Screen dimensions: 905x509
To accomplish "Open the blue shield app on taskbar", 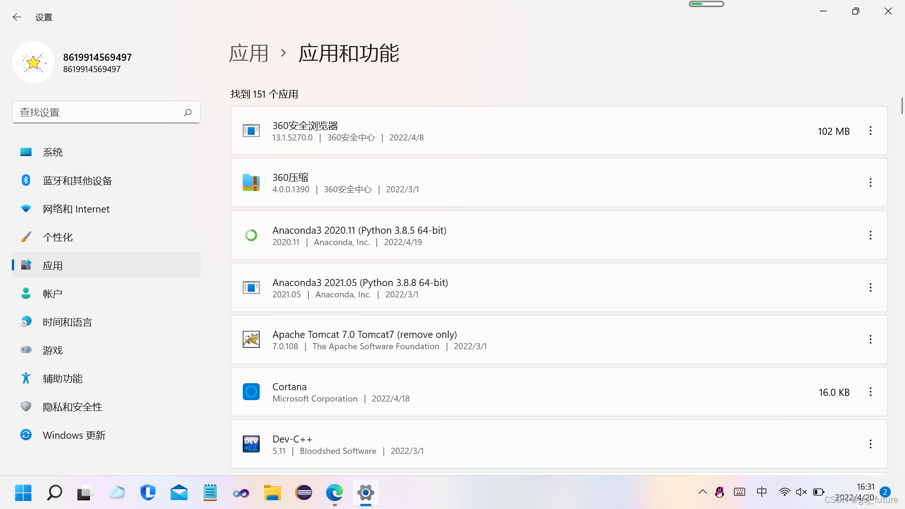I will pyautogui.click(x=148, y=493).
